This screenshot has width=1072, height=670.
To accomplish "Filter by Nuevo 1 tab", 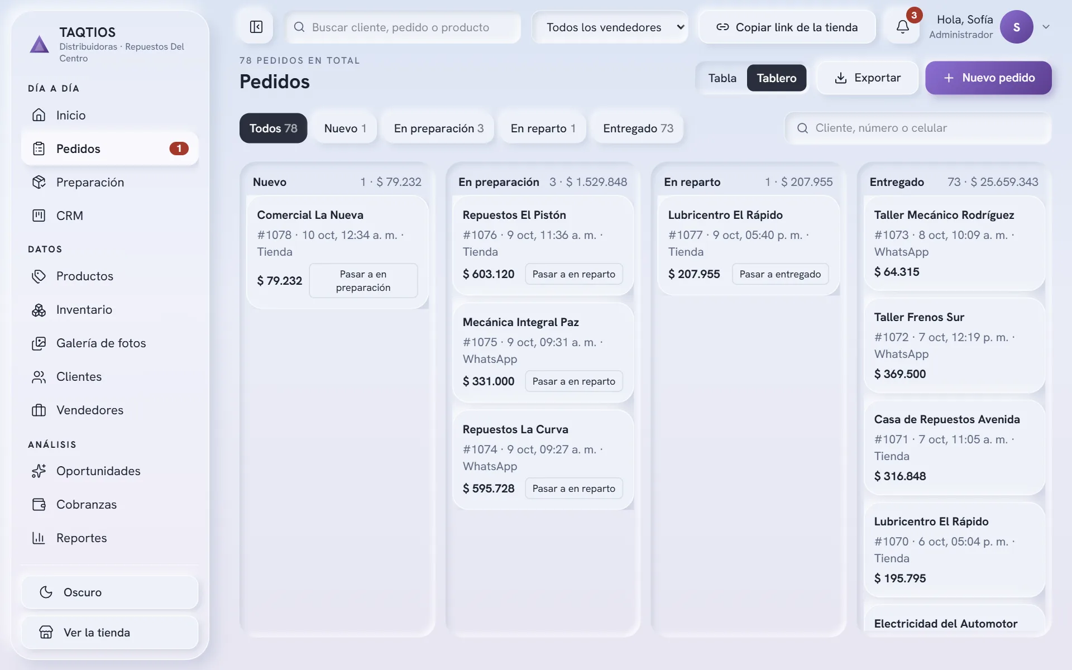I will coord(345,128).
